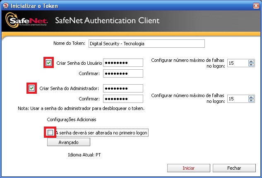Open the Avançado settings
Screen dimensions: 262x178
point(69,142)
